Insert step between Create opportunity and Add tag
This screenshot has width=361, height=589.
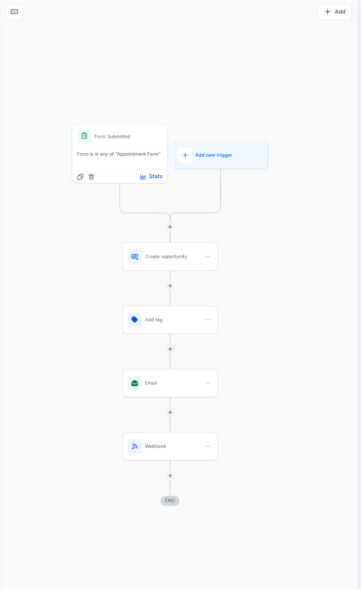coord(170,286)
